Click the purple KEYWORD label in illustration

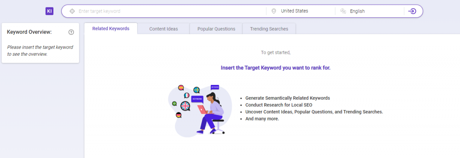197,99
